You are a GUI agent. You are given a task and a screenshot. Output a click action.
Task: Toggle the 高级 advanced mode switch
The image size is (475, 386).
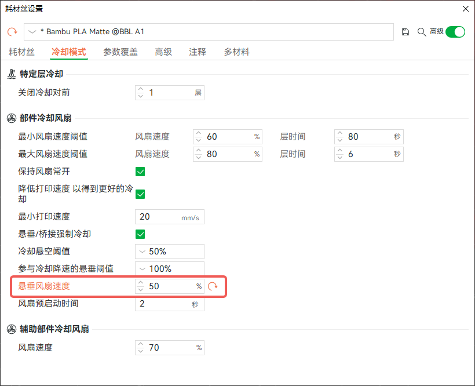pyautogui.click(x=455, y=32)
